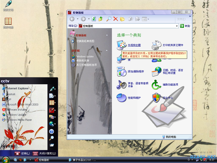Click the Back arrow in the toolbar

(72, 19)
